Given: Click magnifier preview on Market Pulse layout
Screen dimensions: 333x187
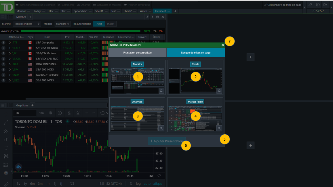Looking at the screenshot, I should (219, 128).
